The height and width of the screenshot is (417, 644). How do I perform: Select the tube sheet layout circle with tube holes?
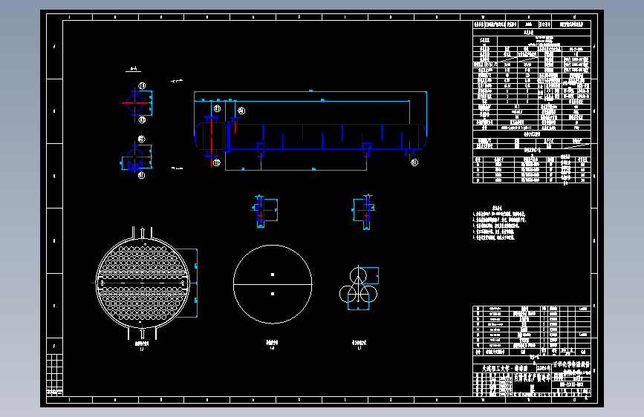pyautogui.click(x=143, y=283)
